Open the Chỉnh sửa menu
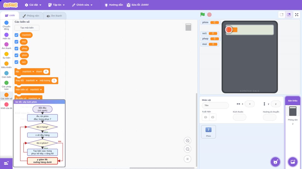This screenshot has width=302, height=169. pyautogui.click(x=82, y=5)
